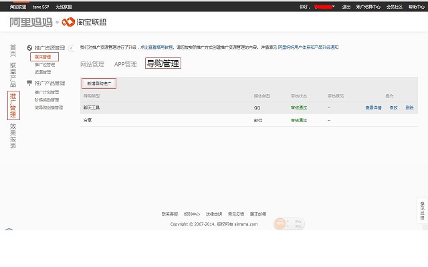Screen dimensions: 428x267
Task: Click the vertical 意见反馈 side tab
Action: (x=422, y=211)
